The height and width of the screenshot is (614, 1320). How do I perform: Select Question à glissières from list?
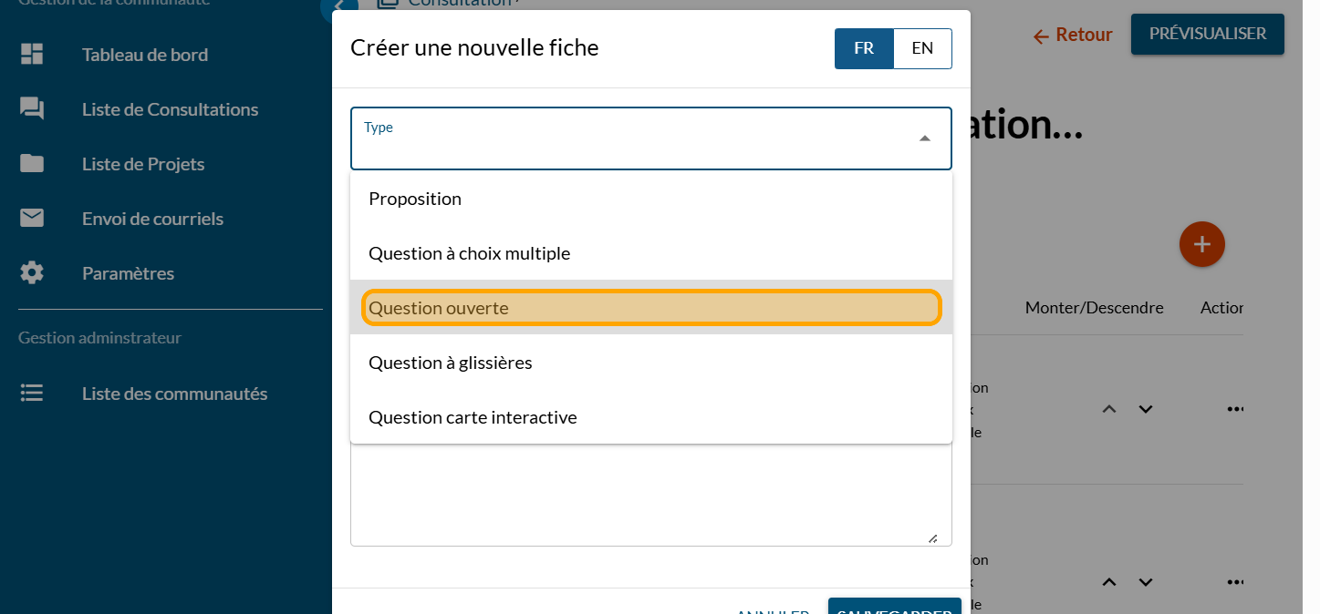(450, 363)
